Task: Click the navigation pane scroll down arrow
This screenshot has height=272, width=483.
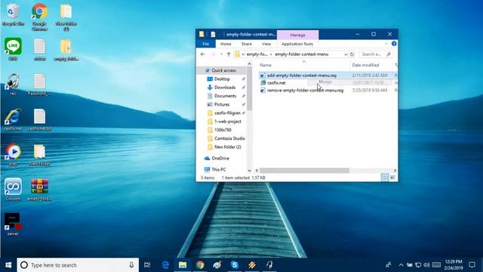Action: tap(249, 171)
